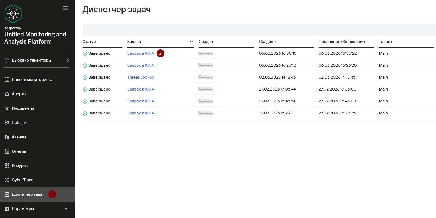Viewport: 436px width, 218px height.
Task: Click completed status icon for 06.03.2026 16:23:12 task
Action: (x=85, y=66)
